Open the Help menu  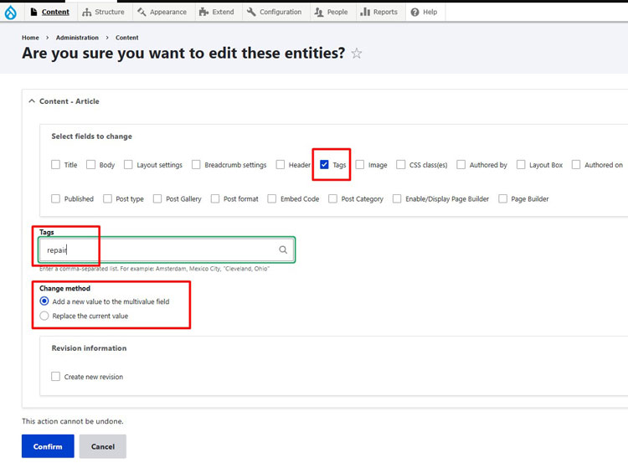[425, 12]
